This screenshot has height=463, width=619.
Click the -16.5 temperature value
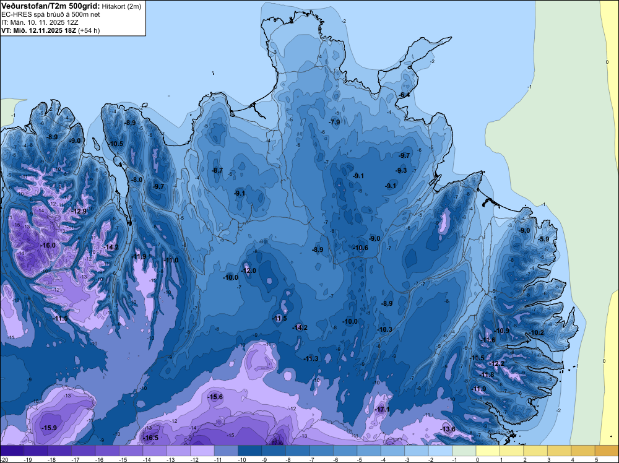click(151, 438)
